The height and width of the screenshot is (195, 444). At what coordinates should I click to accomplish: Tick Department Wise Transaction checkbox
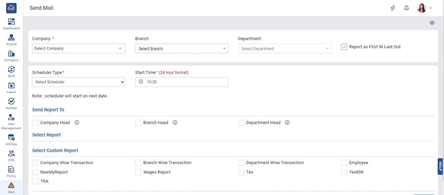(241, 163)
